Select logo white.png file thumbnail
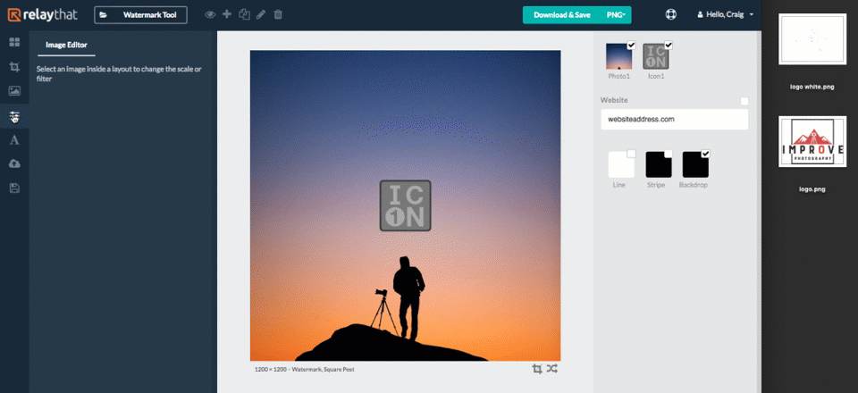The width and height of the screenshot is (858, 393). click(812, 39)
